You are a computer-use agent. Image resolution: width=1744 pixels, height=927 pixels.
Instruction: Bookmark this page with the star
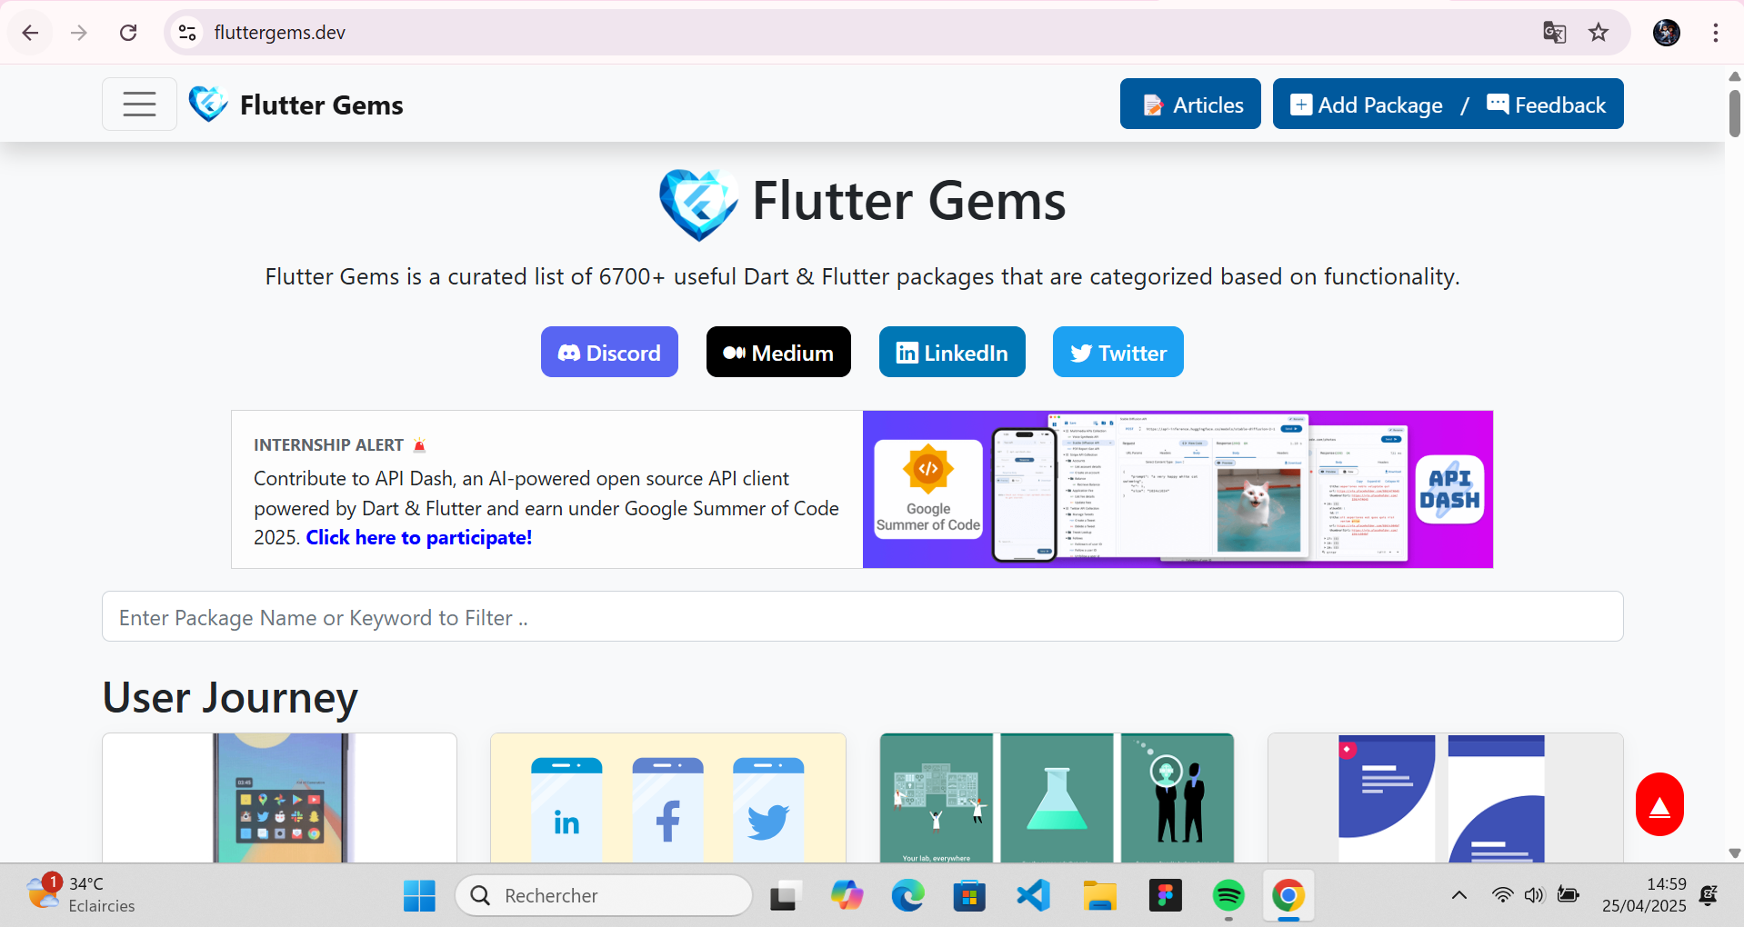pyautogui.click(x=1599, y=33)
